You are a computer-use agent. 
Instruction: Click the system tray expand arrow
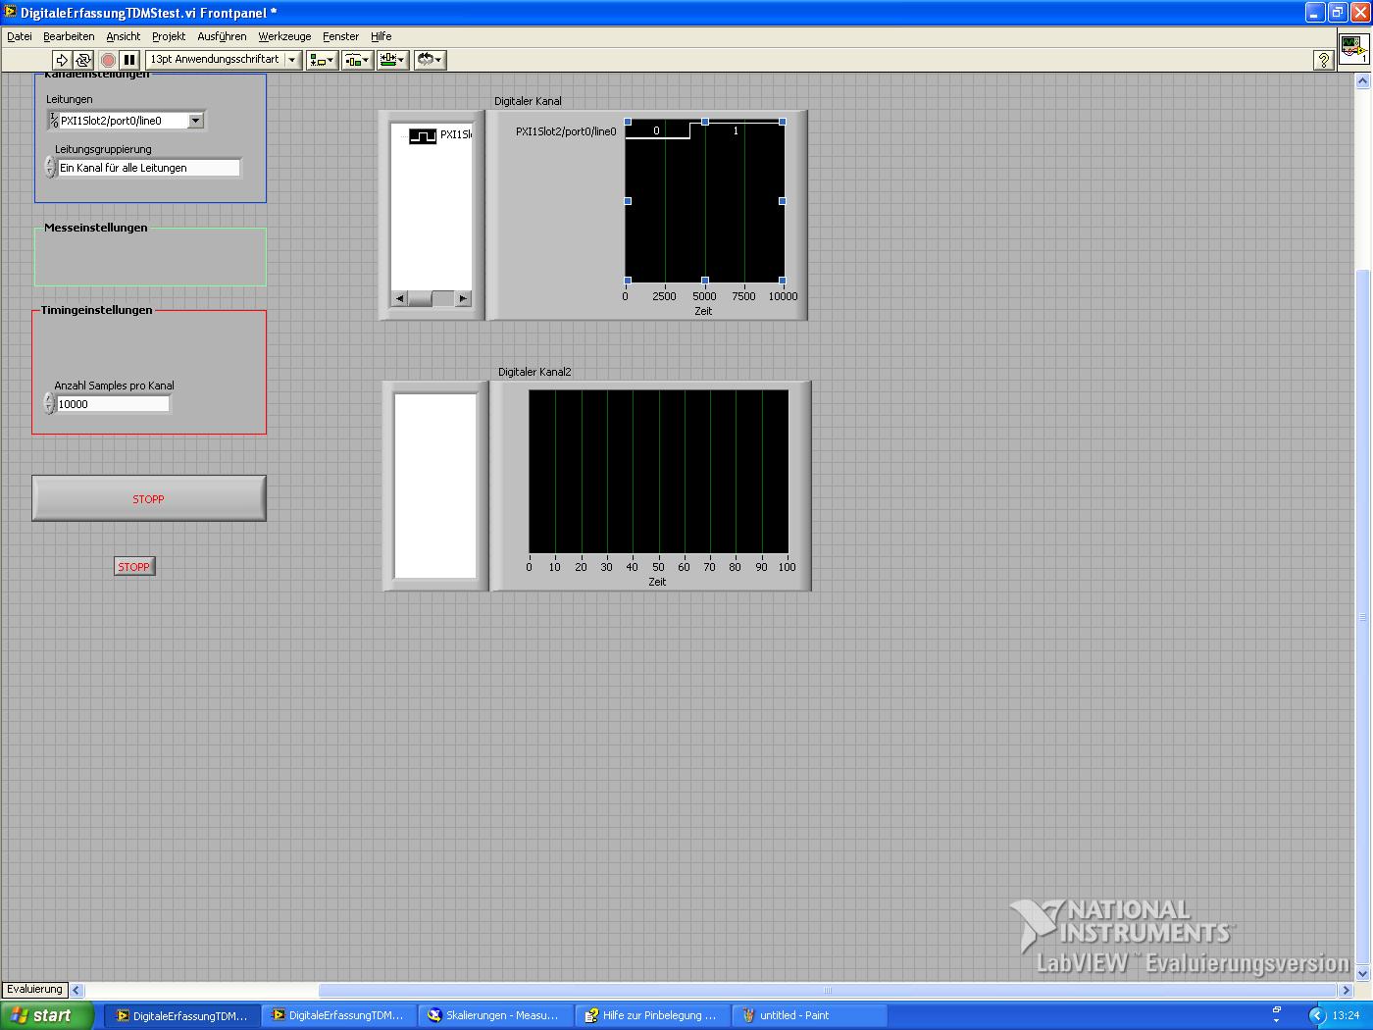(x=1317, y=1015)
